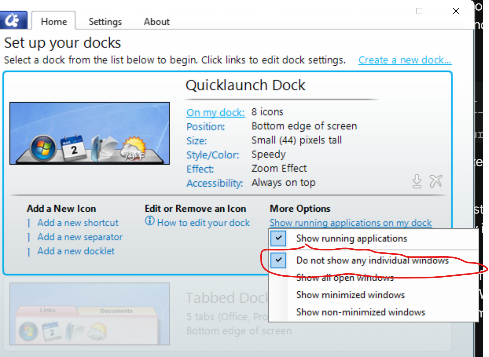
Task: Click the Windows orb icon in dock preview
Action: 43,148
